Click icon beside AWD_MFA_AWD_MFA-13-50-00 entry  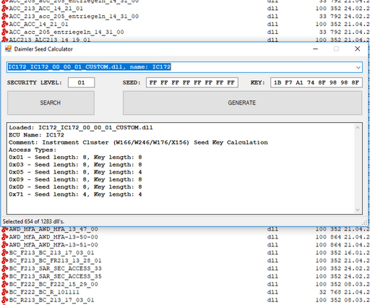point(4,237)
